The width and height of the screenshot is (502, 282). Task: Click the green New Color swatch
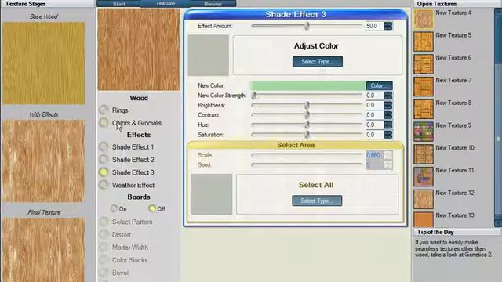point(308,85)
